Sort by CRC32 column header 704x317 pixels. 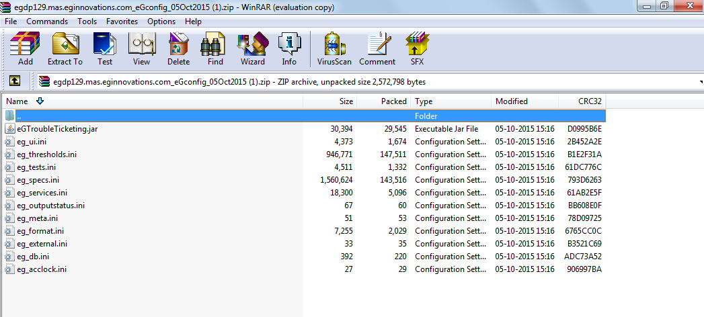(x=582, y=101)
